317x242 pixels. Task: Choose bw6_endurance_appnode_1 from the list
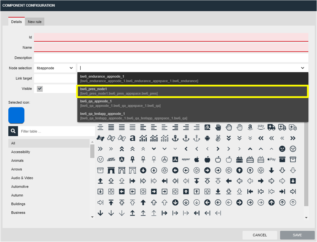click(x=193, y=79)
